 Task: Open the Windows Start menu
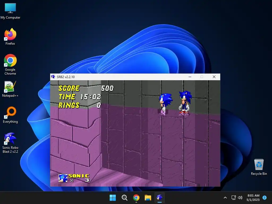[113, 198]
